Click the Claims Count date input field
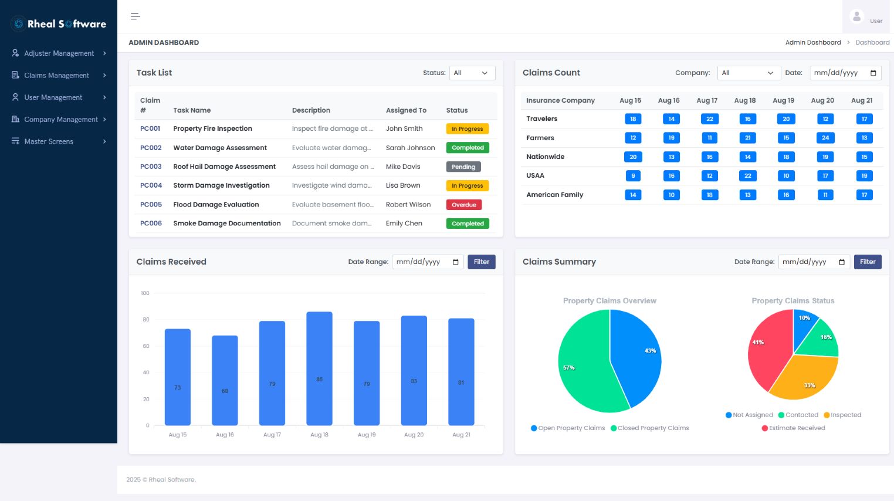 845,73
